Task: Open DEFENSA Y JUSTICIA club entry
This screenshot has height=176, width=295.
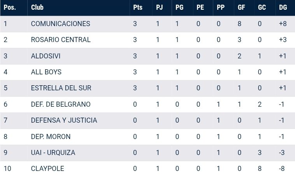Action: point(64,120)
